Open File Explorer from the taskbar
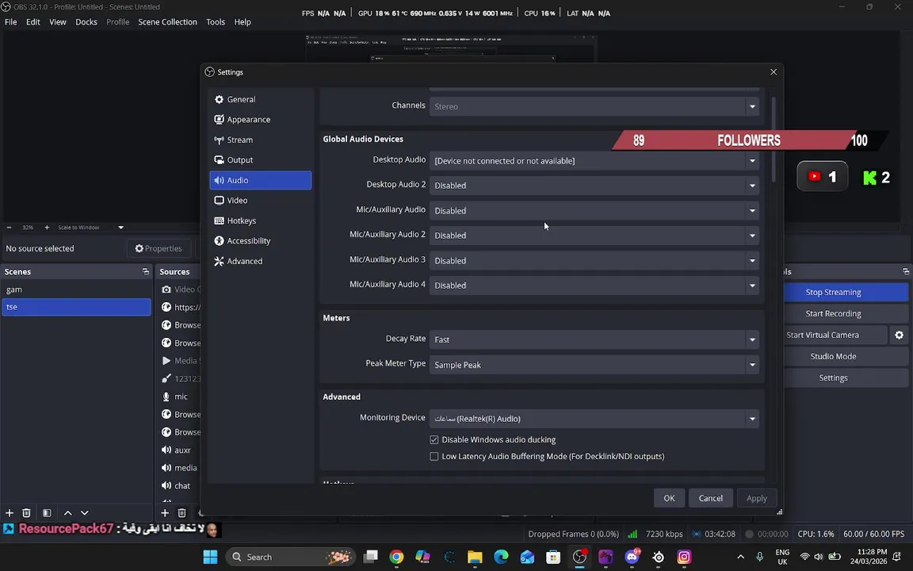The image size is (913, 571). coord(475,557)
